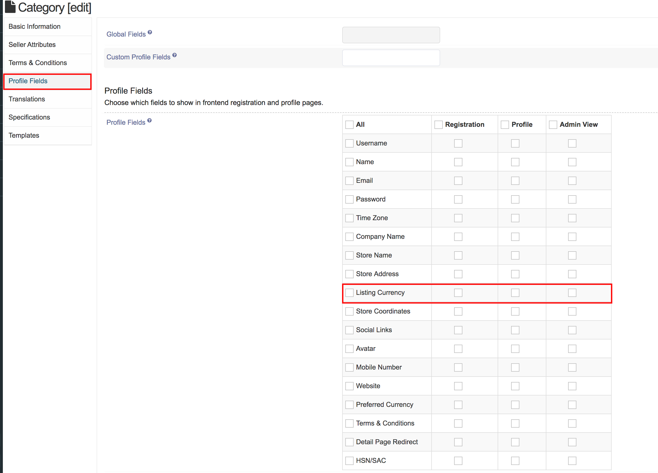The width and height of the screenshot is (658, 473).
Task: Check Listing Currency row checkbox
Action: (349, 293)
